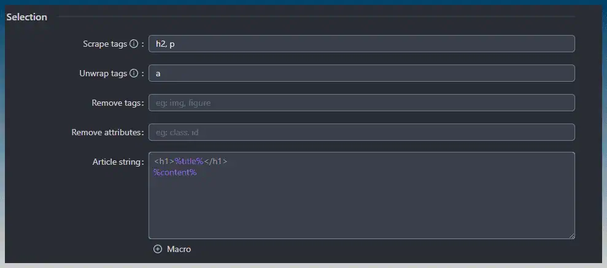The image size is (607, 268).
Task: Click the Remove tags label
Action: tap(118, 103)
